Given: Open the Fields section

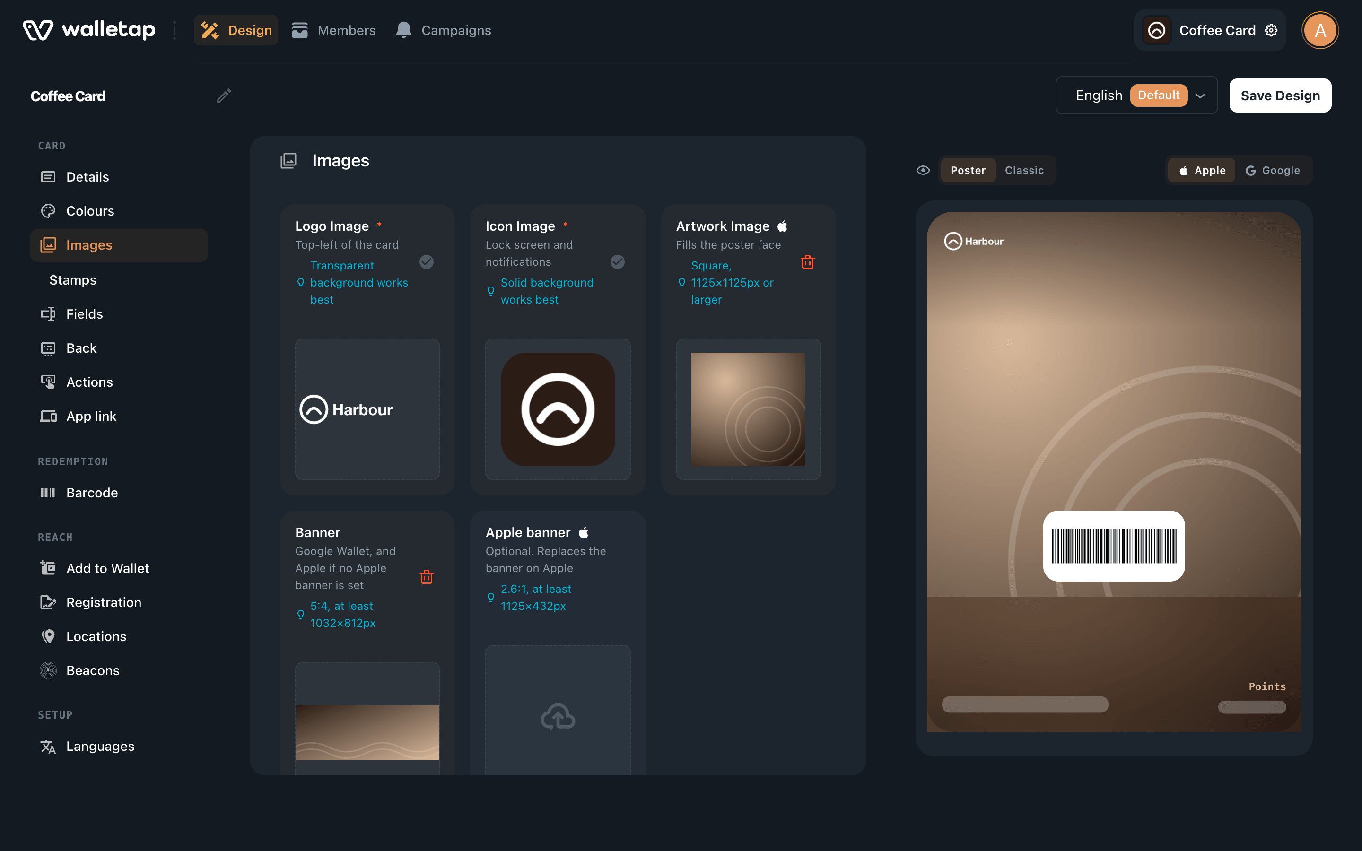Looking at the screenshot, I should (x=119, y=314).
